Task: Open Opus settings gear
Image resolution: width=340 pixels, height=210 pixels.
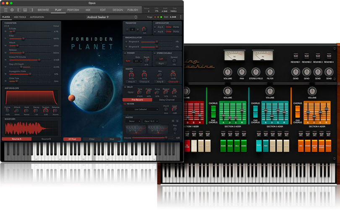Action: point(12,10)
